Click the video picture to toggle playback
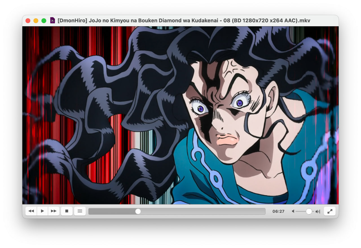Viewport: 361px width, 248px height. coord(180,115)
